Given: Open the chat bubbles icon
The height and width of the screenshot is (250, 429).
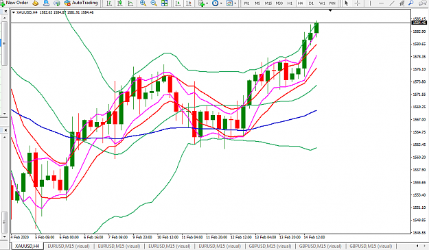Looking at the screenshot, I should [424, 3].
